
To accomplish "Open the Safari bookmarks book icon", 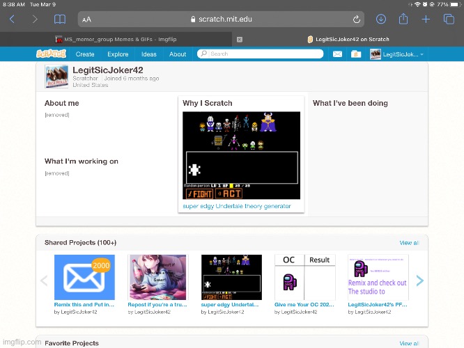I will pos(60,19).
